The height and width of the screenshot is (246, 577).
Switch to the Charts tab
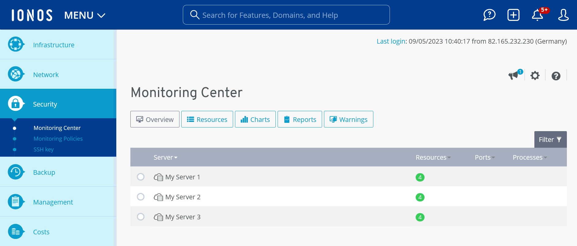[255, 119]
